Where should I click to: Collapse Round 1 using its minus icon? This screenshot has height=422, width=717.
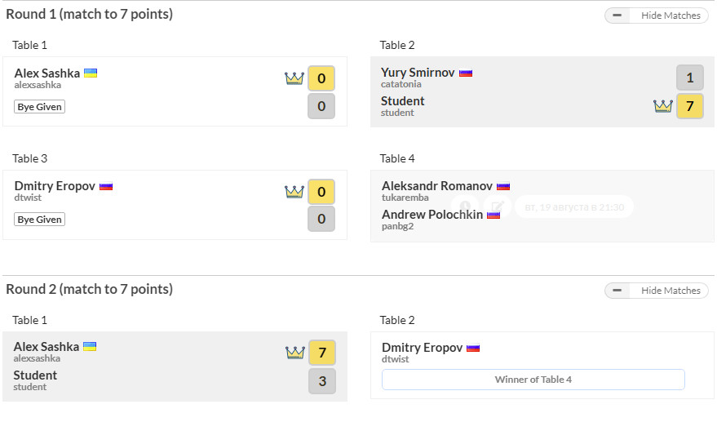click(x=617, y=16)
